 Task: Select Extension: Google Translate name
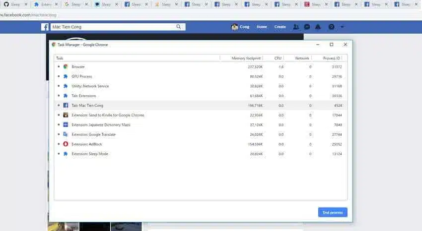93,134
